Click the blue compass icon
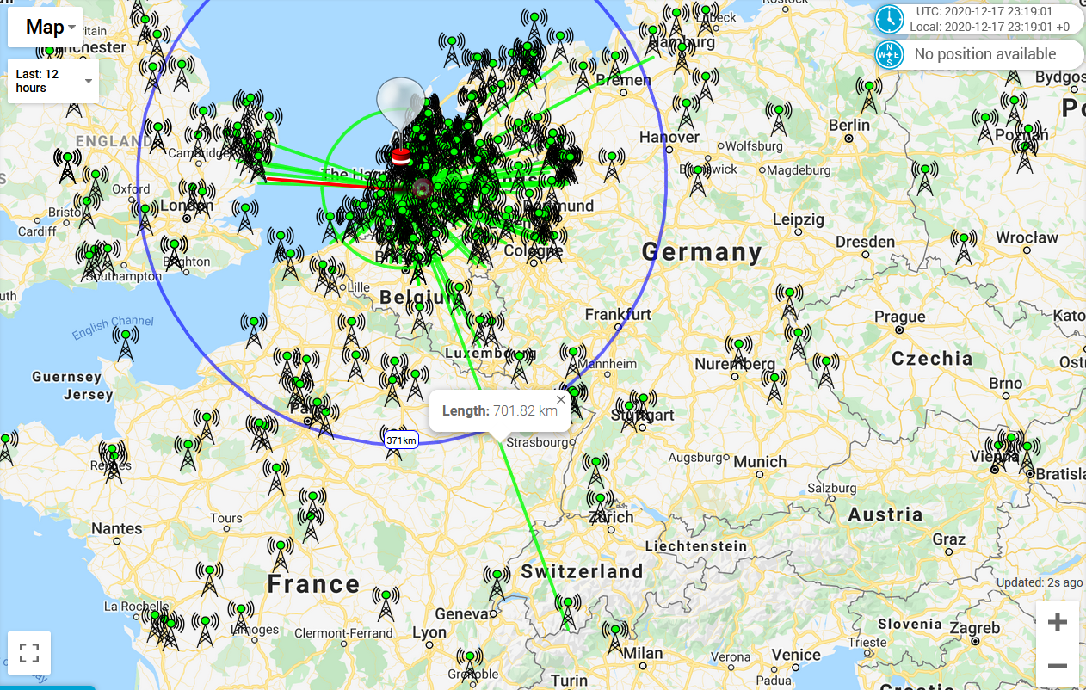Screen dimensions: 1086x690 coord(889,54)
